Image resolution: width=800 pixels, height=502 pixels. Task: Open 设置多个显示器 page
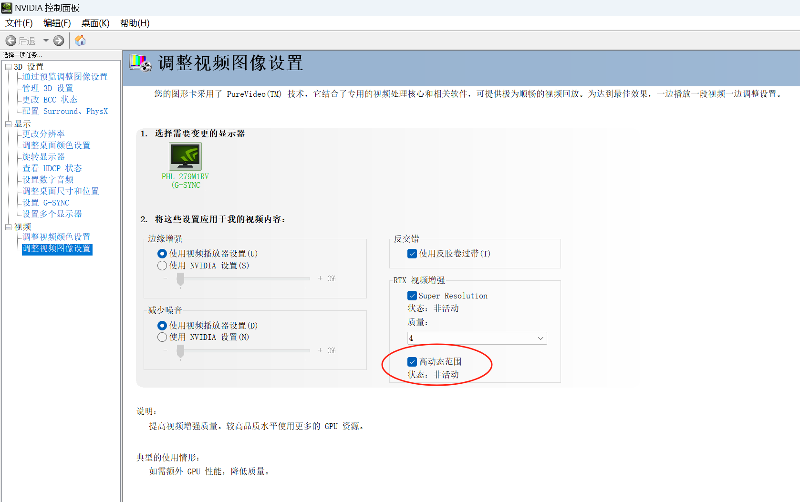pyautogui.click(x=52, y=214)
